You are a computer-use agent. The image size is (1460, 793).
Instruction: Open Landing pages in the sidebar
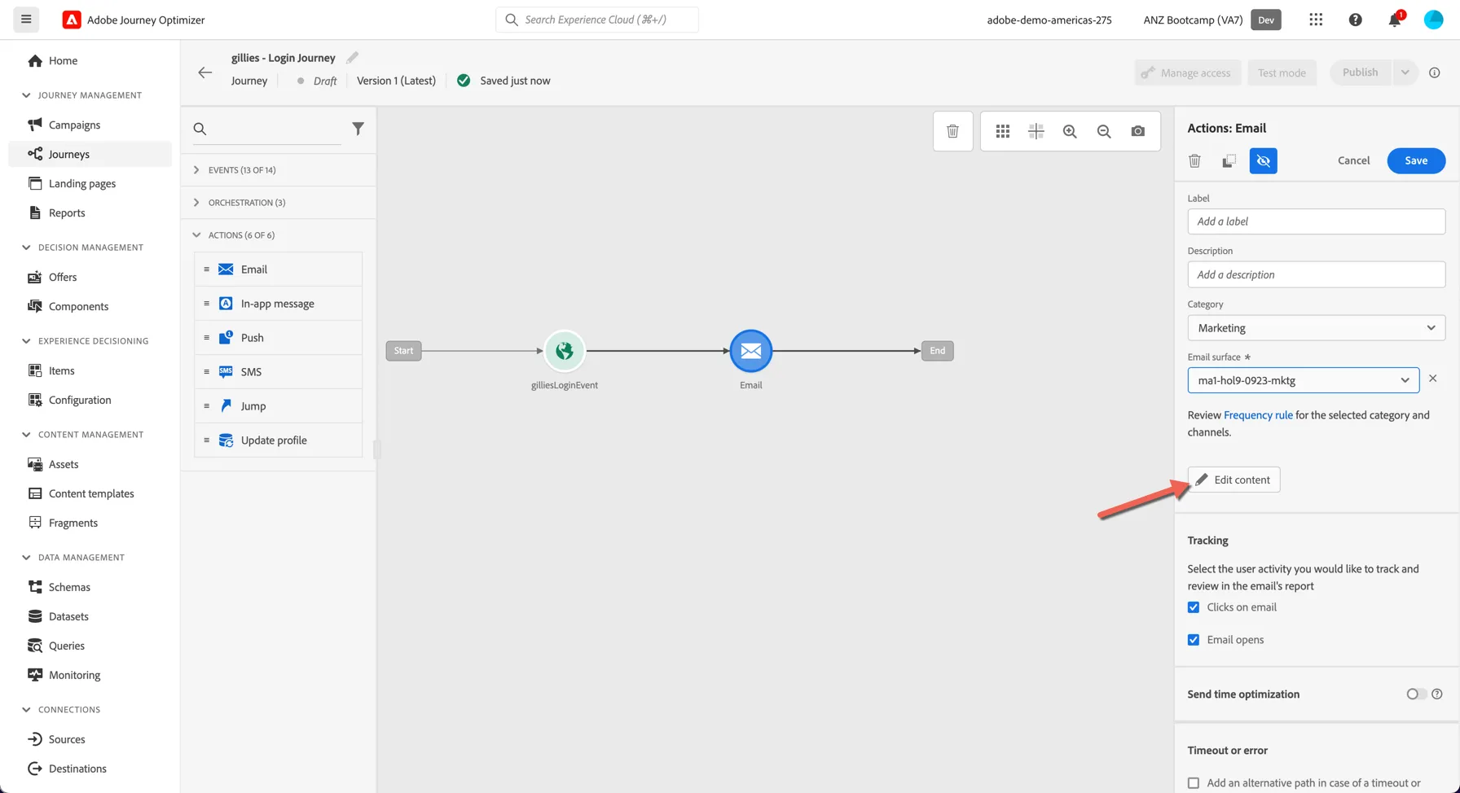[82, 183]
